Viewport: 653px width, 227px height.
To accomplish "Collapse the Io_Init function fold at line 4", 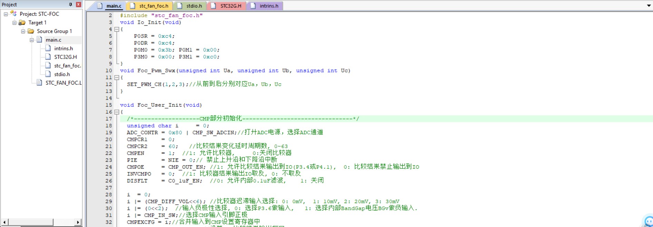I will [117, 29].
